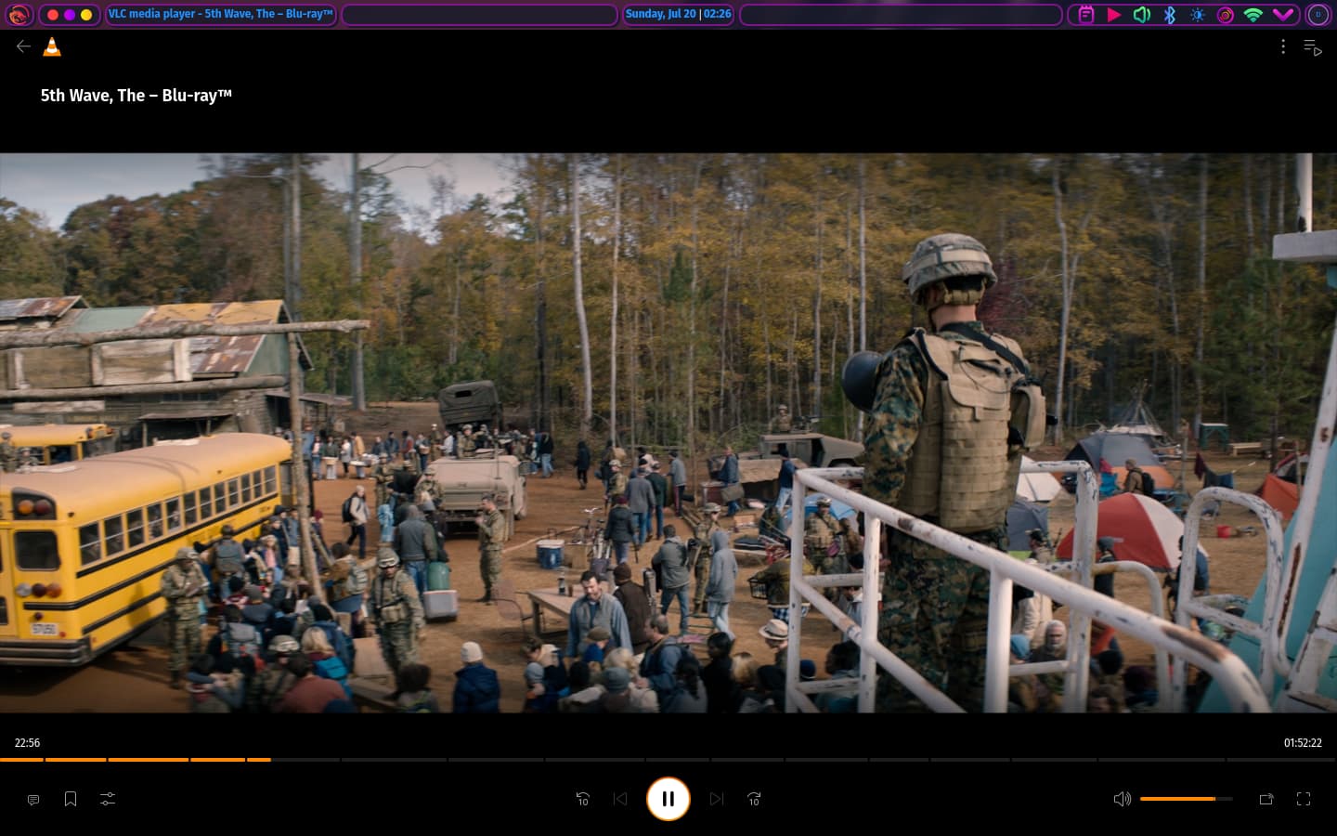Open Wi-Fi network menu in tray
Image resolution: width=1337 pixels, height=836 pixels.
point(1253,15)
